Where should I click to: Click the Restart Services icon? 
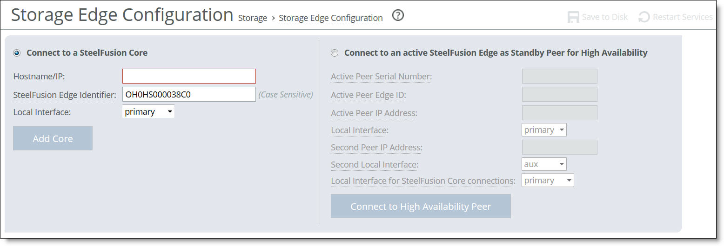coord(644,17)
